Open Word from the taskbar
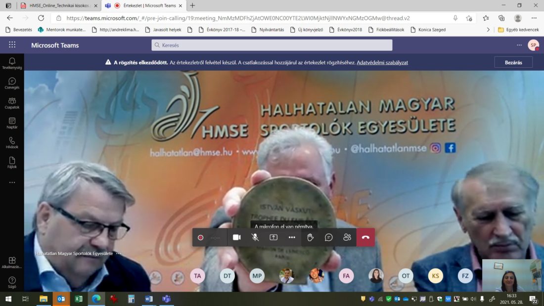The image size is (544, 306). [149, 299]
